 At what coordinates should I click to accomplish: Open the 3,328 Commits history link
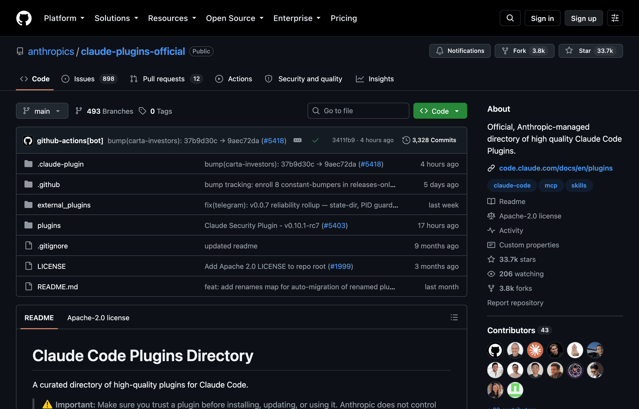[429, 140]
